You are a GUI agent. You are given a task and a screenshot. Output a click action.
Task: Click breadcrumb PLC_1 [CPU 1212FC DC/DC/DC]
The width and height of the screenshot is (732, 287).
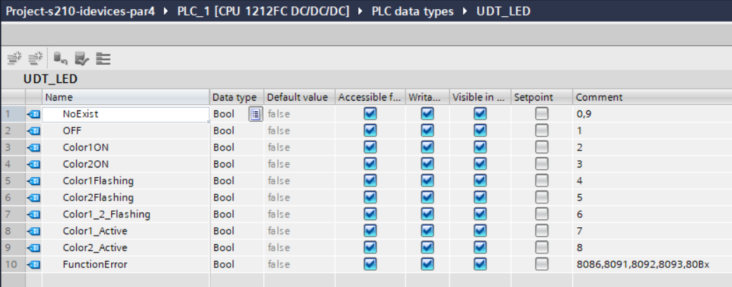pos(263,11)
